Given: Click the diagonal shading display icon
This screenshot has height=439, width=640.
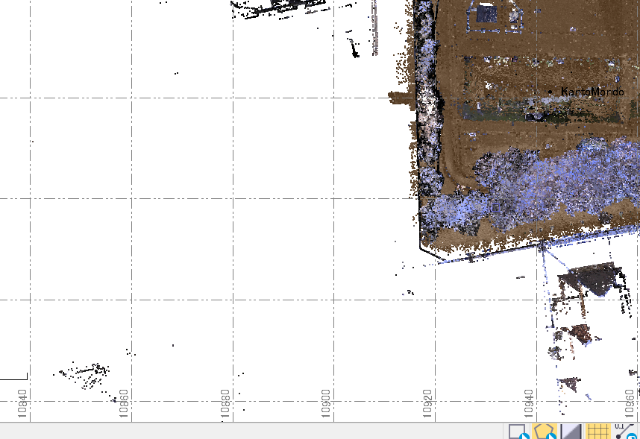Looking at the screenshot, I should 571,432.
